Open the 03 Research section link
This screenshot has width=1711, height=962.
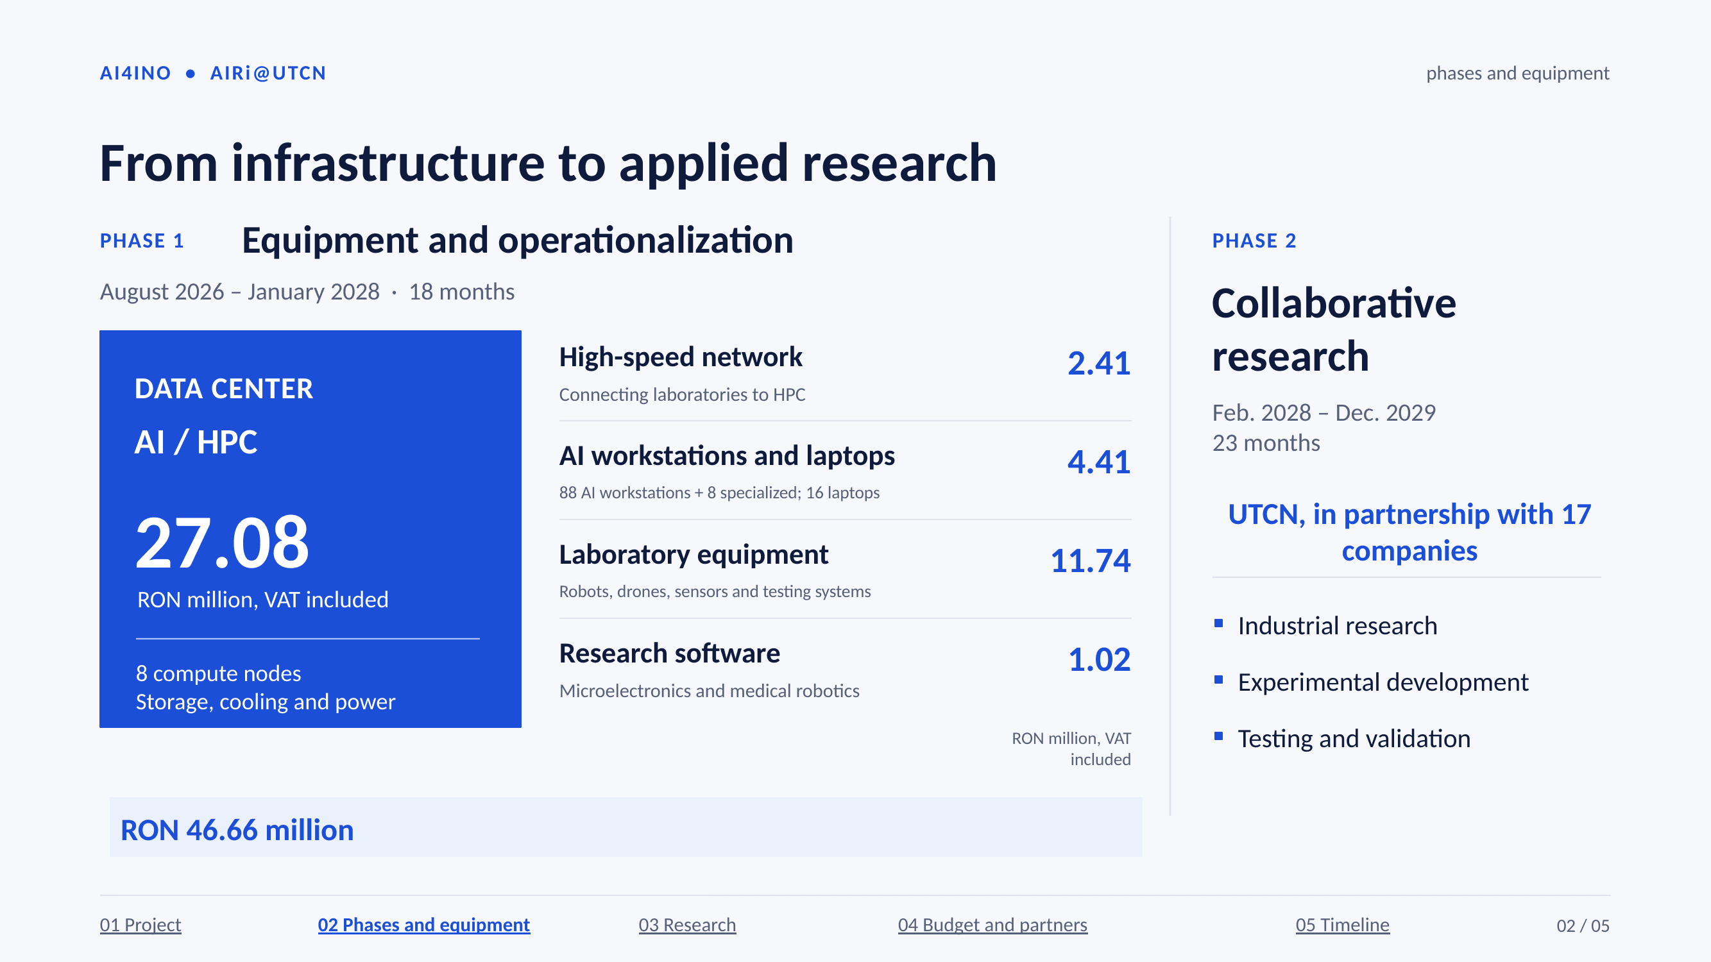(x=687, y=924)
